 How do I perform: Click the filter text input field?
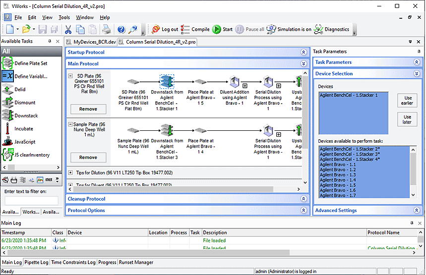tap(31, 200)
